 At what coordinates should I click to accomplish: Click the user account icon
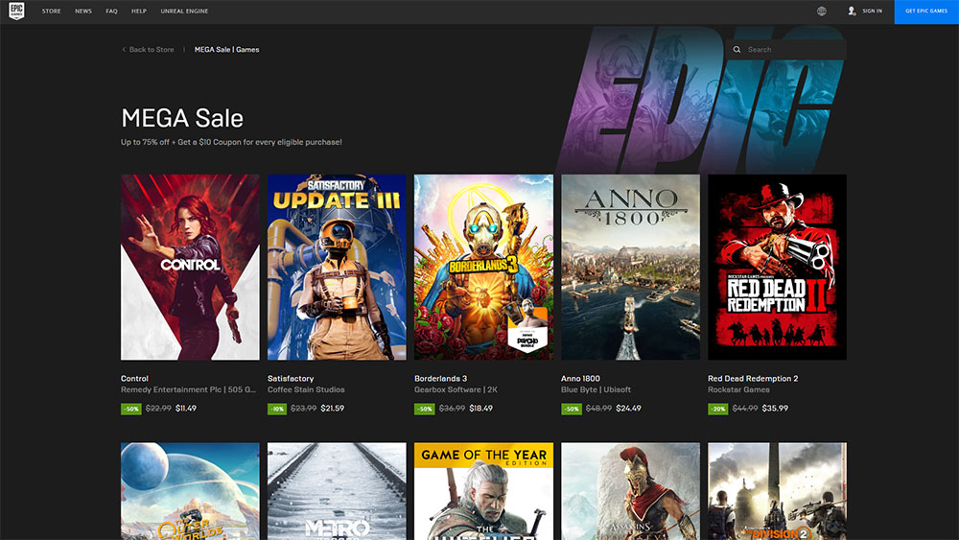[852, 11]
